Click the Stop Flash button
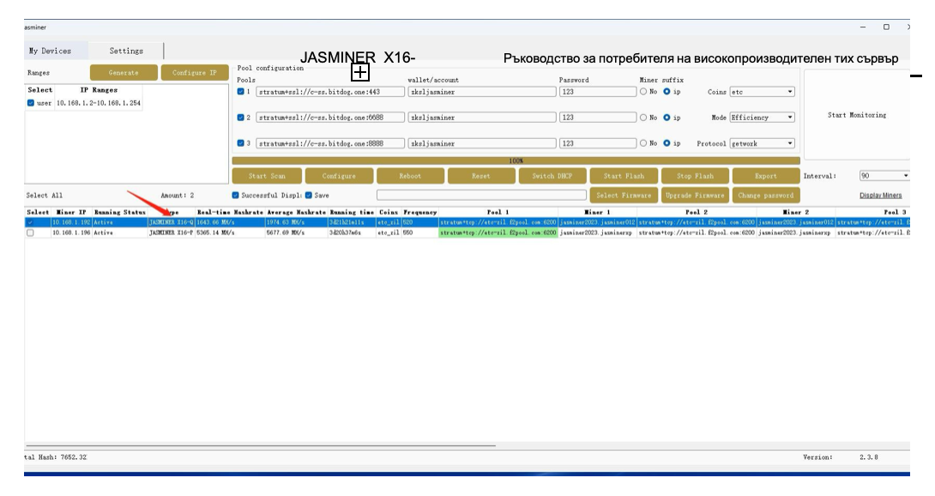The height and width of the screenshot is (496, 935). click(x=696, y=176)
